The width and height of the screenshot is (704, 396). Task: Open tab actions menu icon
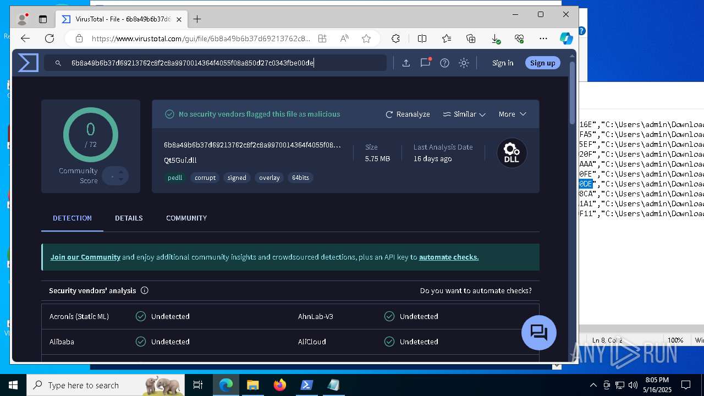point(43,19)
